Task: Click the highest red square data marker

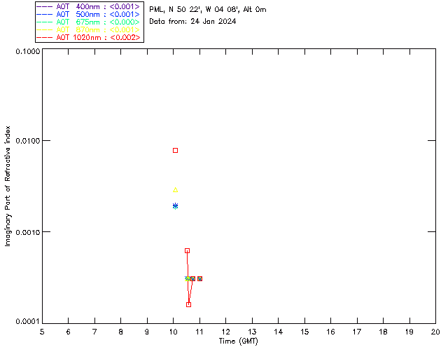Action: [x=176, y=150]
